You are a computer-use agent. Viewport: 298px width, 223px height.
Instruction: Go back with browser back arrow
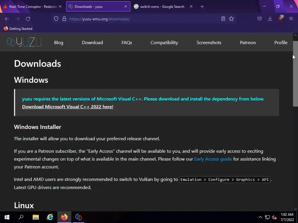click(7, 19)
